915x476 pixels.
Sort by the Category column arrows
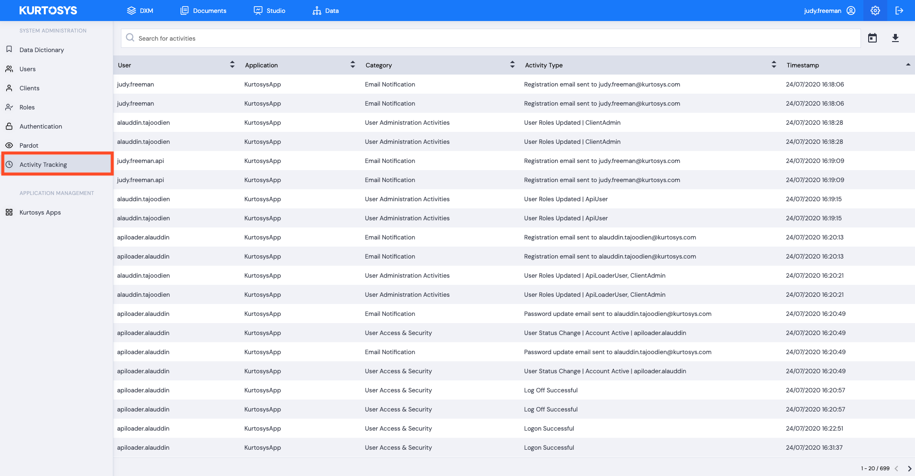pyautogui.click(x=512, y=65)
